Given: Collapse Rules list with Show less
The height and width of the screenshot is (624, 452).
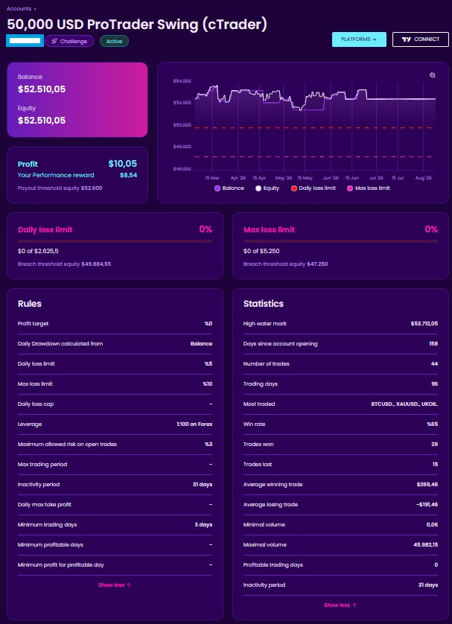Looking at the screenshot, I should pos(115,585).
